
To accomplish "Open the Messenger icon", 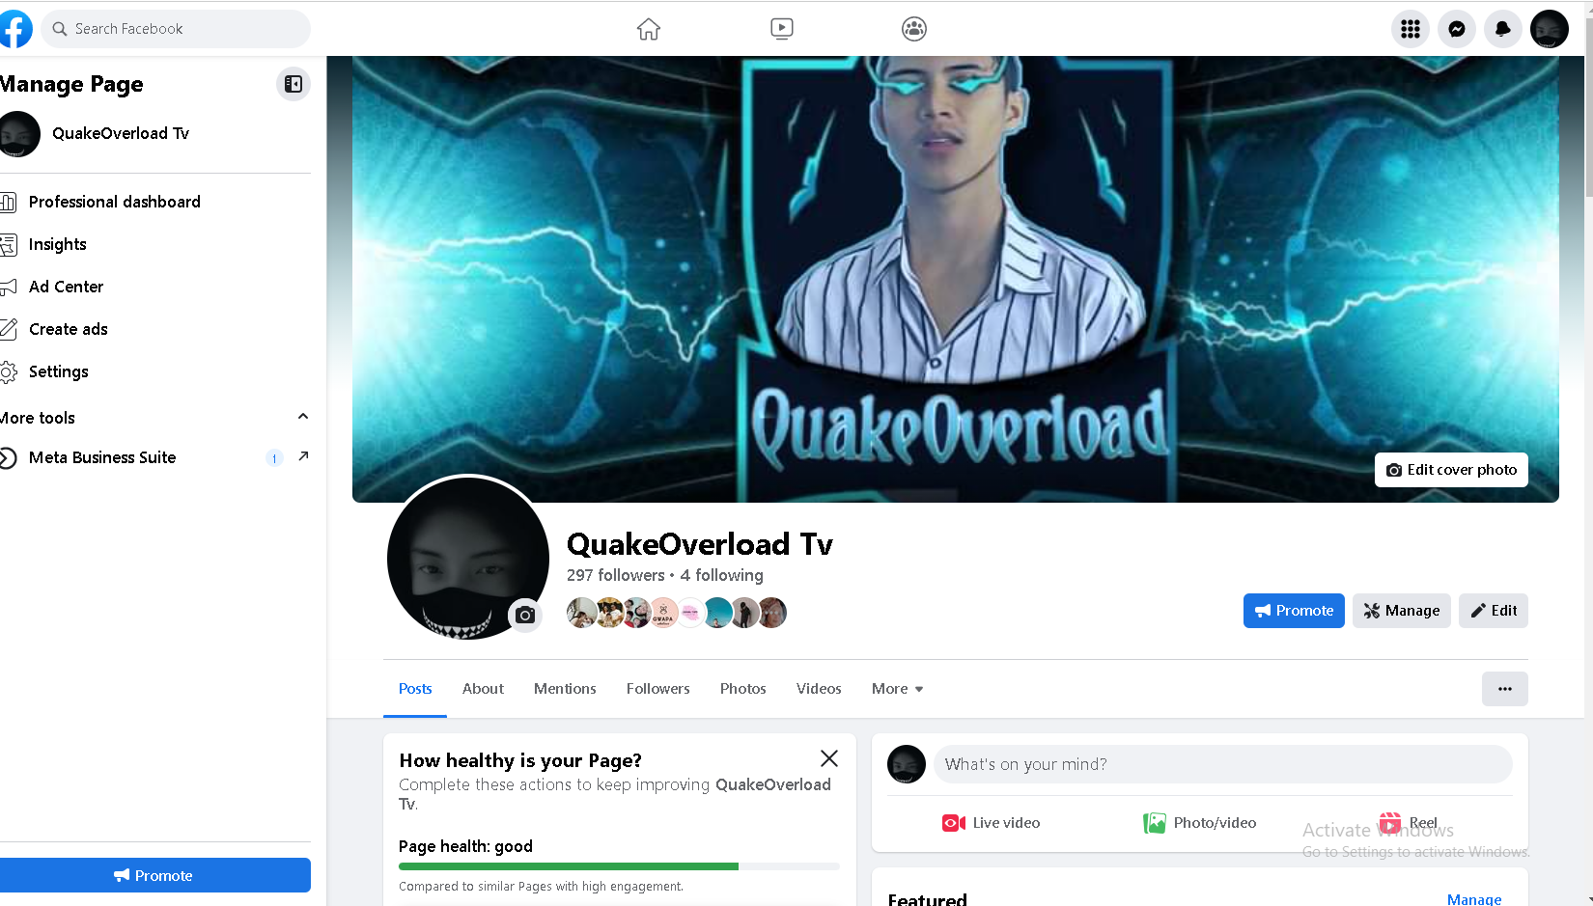I will tap(1457, 29).
